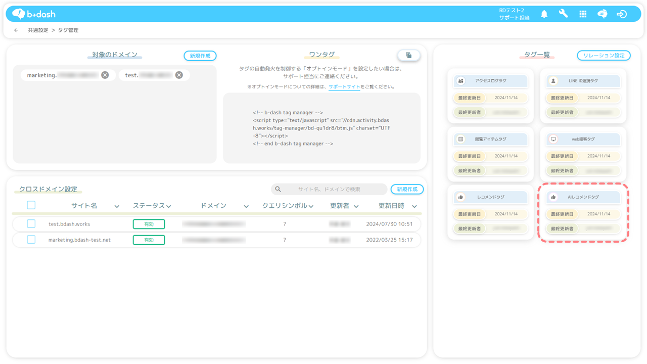Viewport: 647px width, 364px height.
Task: Expand the クエリシンボル column sort arrow
Action: pos(311,206)
